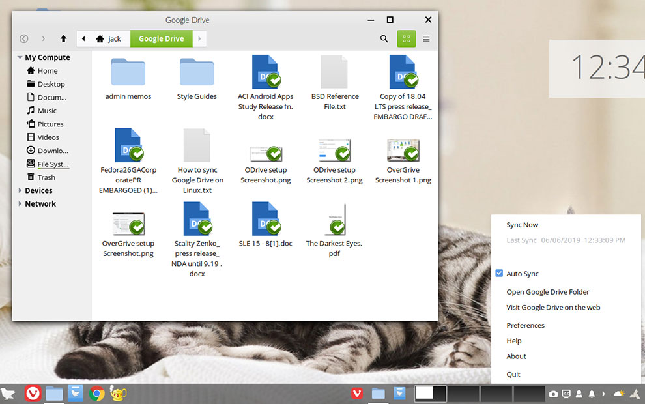Click Sync Now in the tray menu
Image resolution: width=645 pixels, height=404 pixels.
522,225
